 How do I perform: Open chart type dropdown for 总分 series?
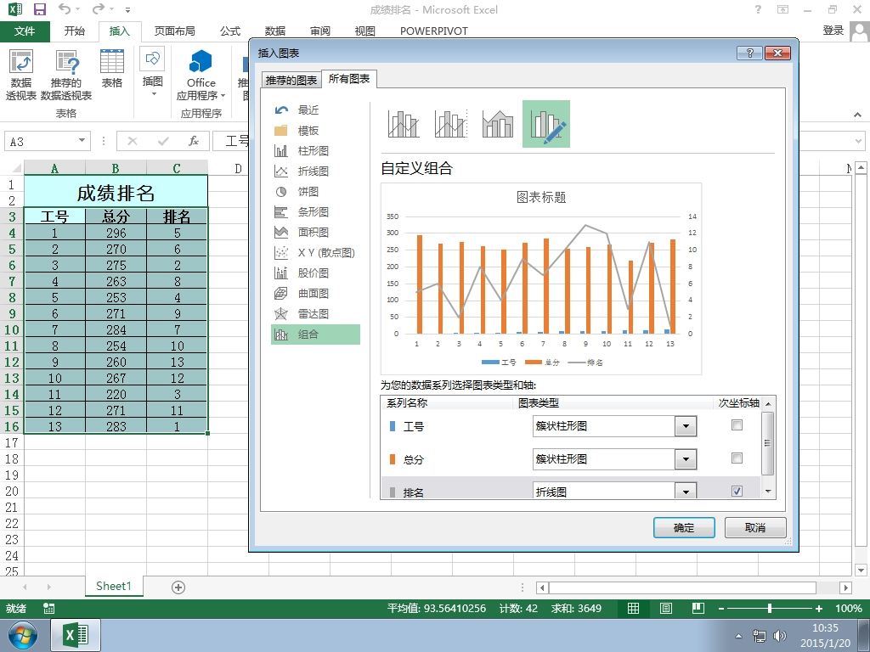686,459
